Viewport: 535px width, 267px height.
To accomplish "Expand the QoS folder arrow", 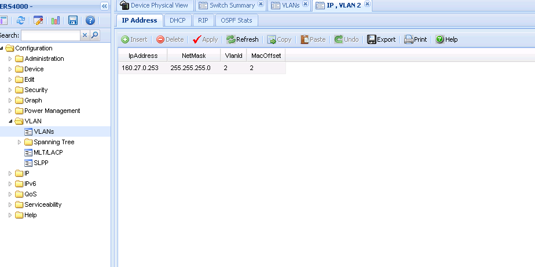I will (10, 194).
